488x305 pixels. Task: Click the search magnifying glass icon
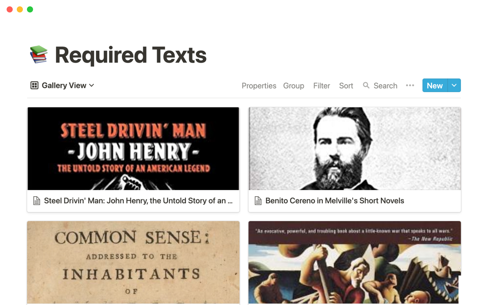pos(366,85)
